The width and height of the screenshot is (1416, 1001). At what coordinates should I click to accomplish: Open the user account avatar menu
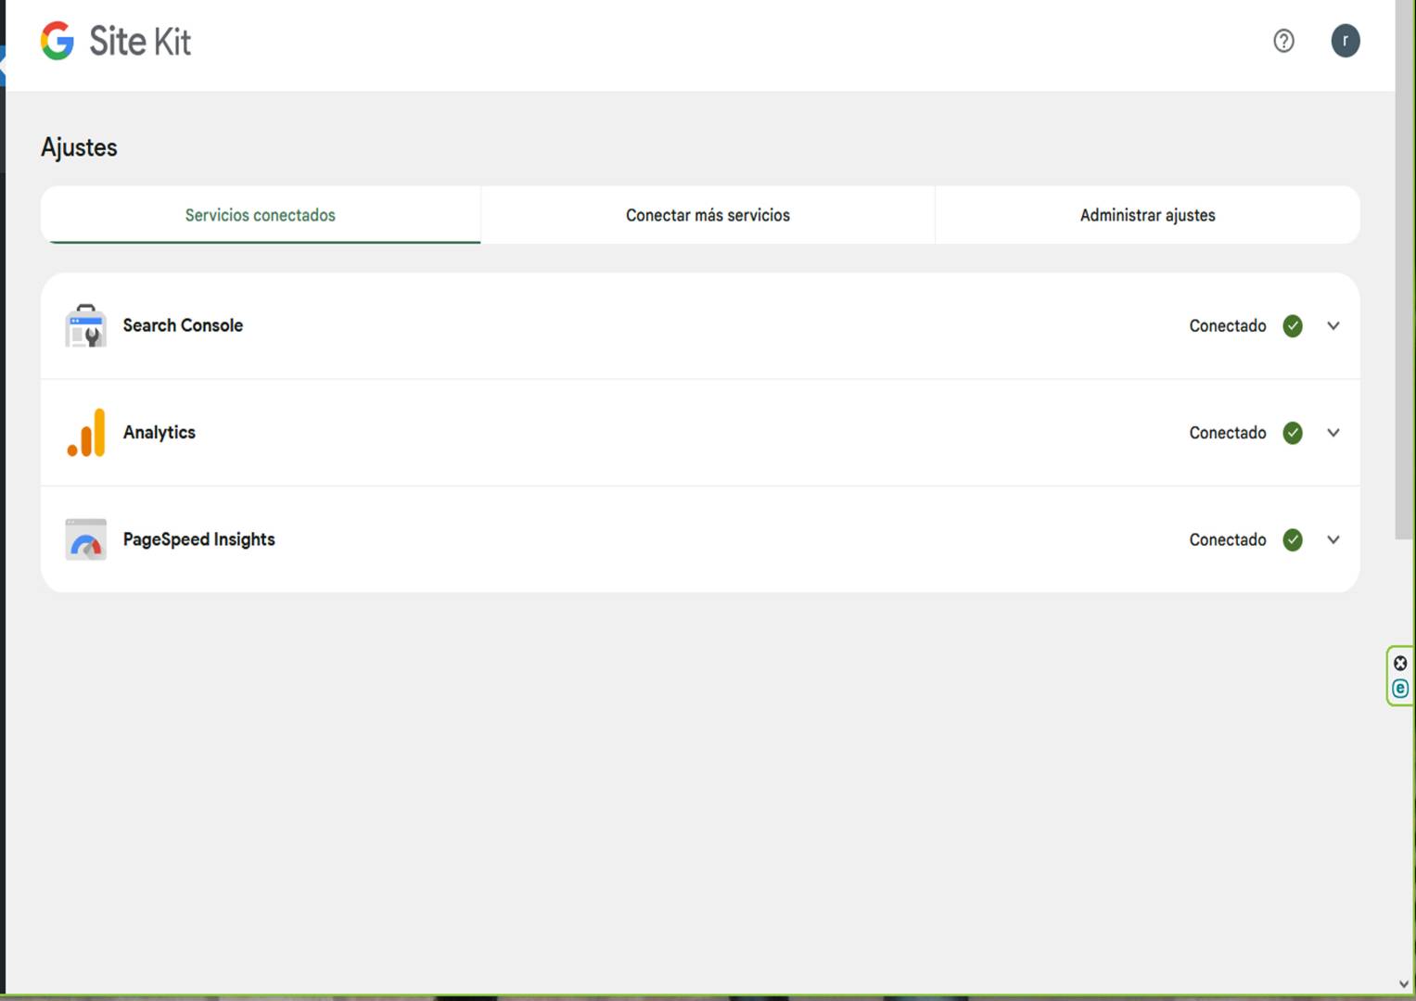coord(1346,41)
